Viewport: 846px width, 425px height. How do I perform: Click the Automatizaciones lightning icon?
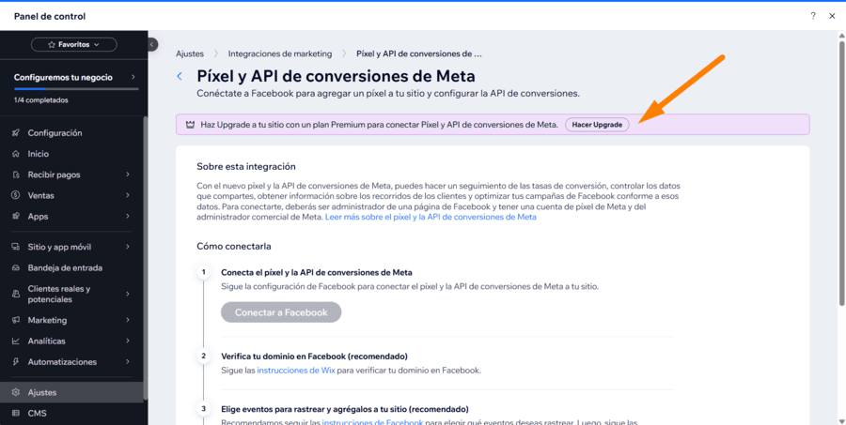[16, 361]
